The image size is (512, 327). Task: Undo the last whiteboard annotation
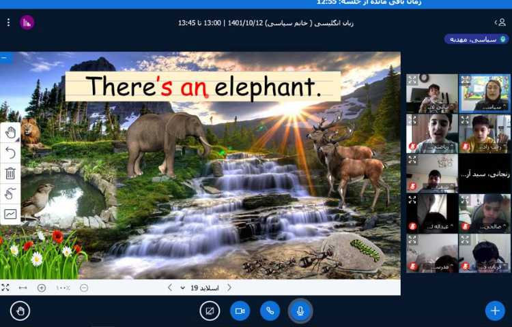coord(10,153)
